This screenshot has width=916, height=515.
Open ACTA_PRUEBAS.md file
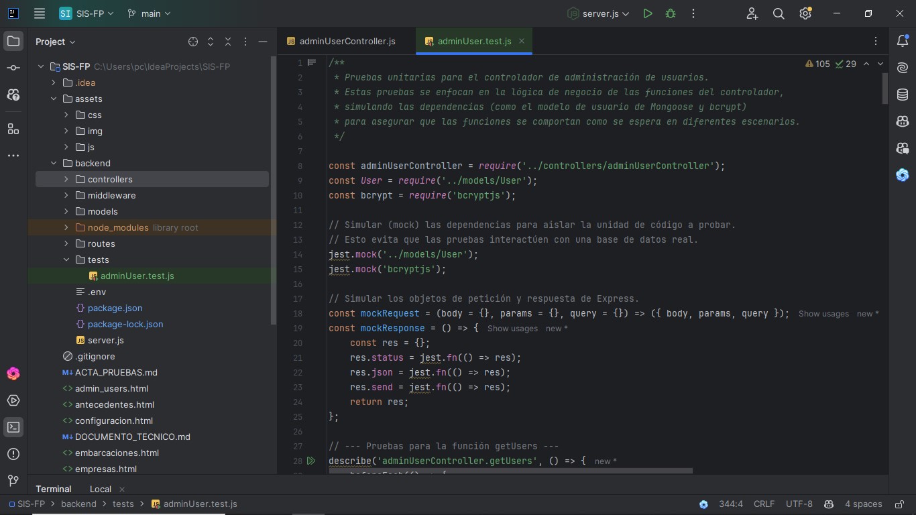click(x=116, y=372)
